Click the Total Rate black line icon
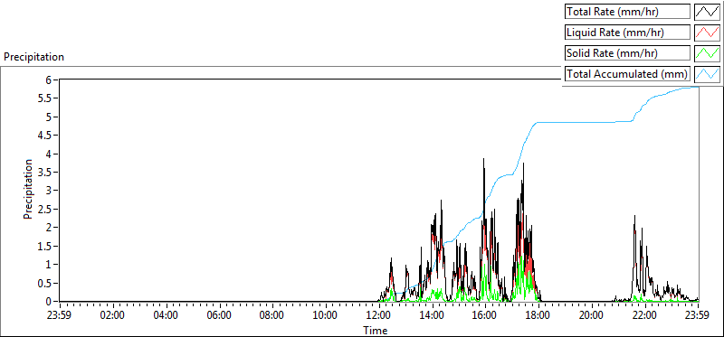The image size is (724, 337). coord(708,12)
